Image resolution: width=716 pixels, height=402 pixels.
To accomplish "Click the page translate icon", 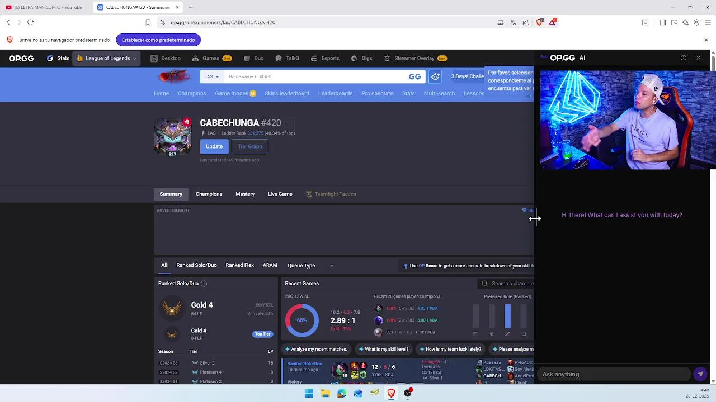I will (513, 22).
